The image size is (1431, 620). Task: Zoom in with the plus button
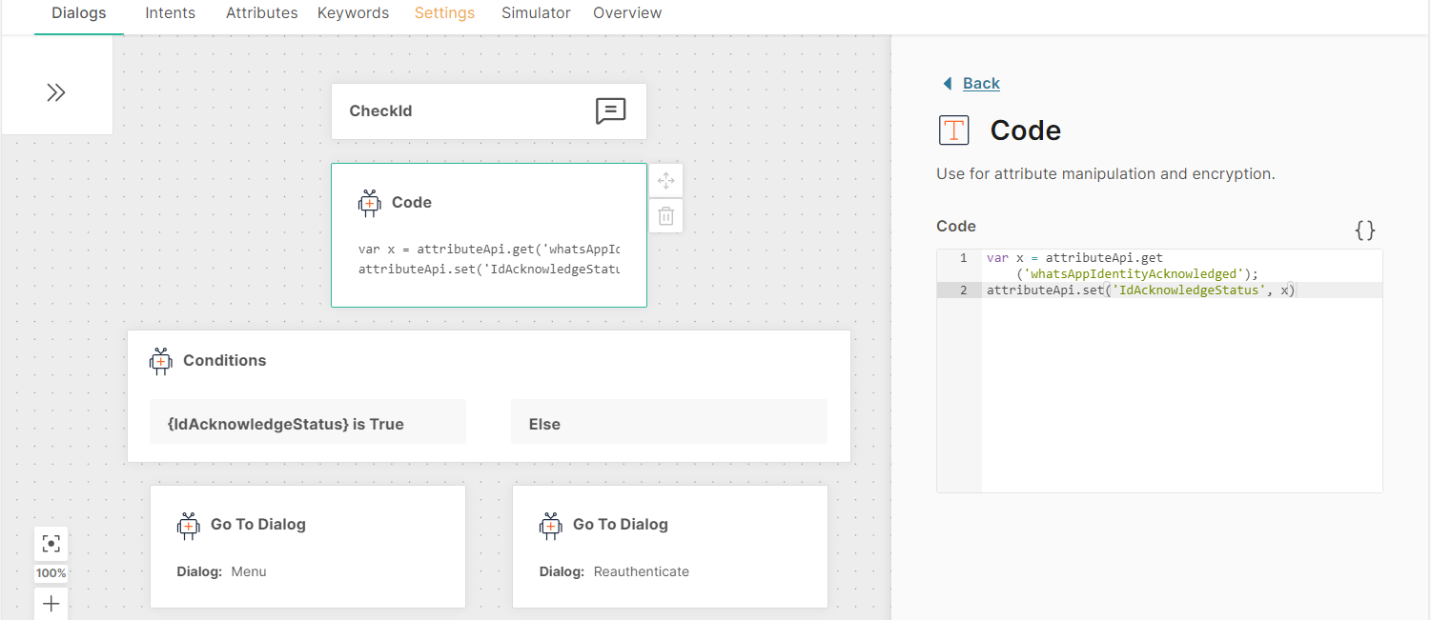tap(51, 604)
